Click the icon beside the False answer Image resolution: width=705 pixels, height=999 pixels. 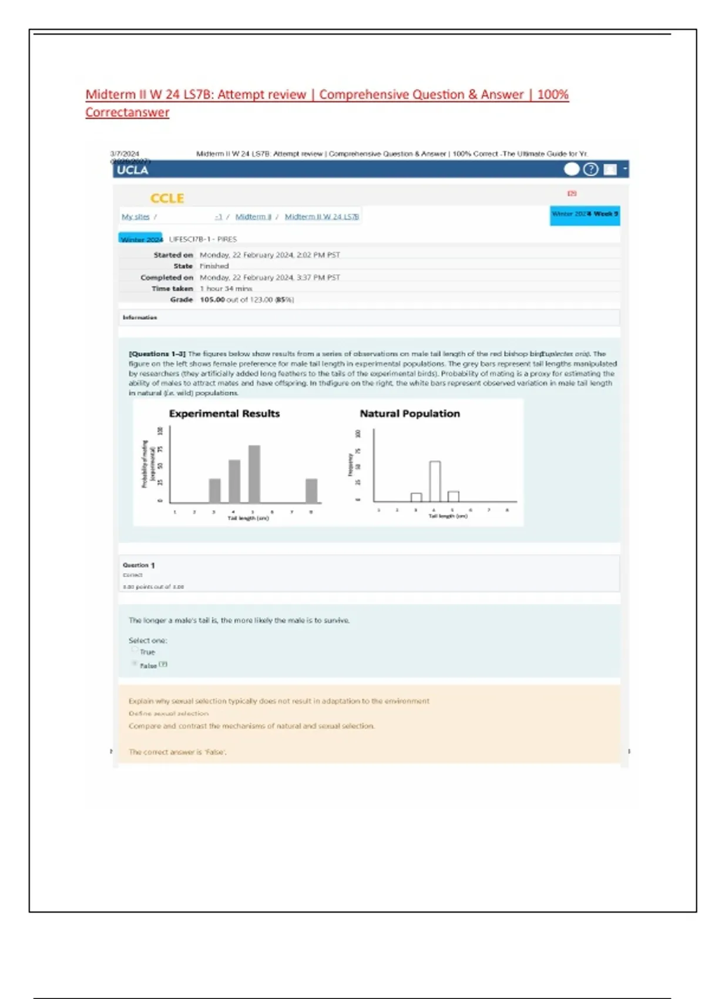click(163, 665)
